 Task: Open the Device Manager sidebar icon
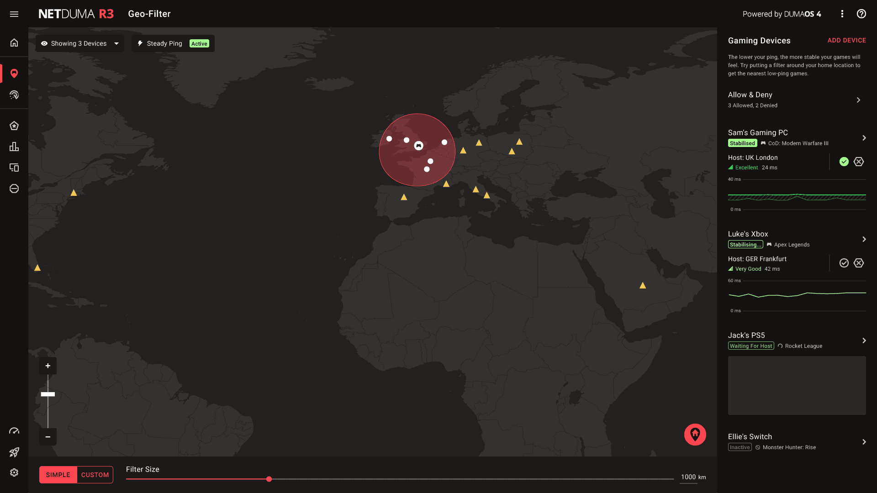click(14, 168)
